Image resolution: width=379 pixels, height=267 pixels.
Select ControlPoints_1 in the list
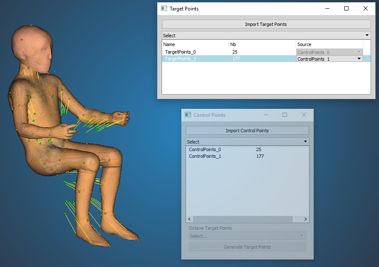click(x=247, y=156)
